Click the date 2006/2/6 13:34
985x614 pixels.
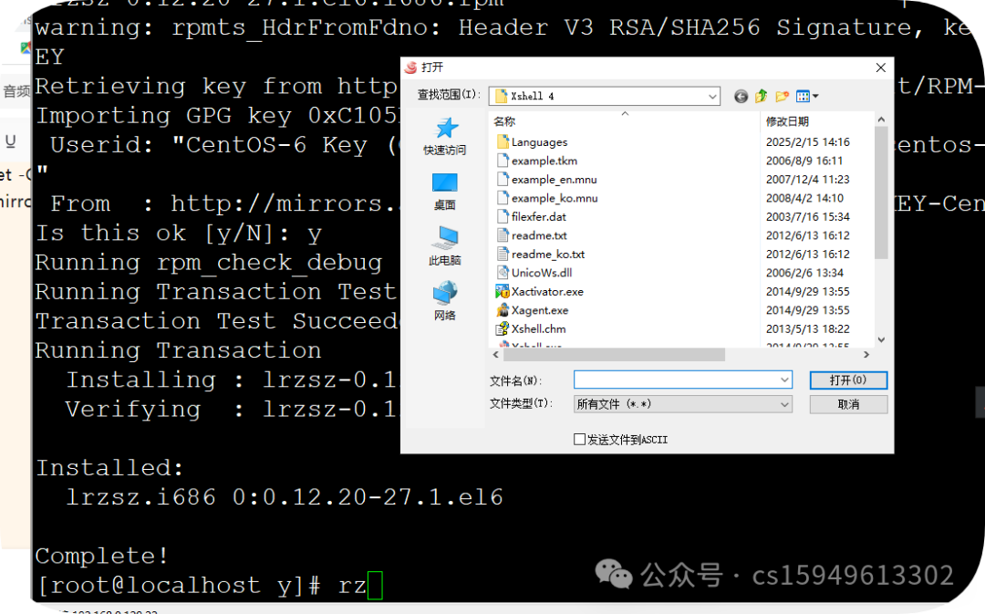(804, 272)
